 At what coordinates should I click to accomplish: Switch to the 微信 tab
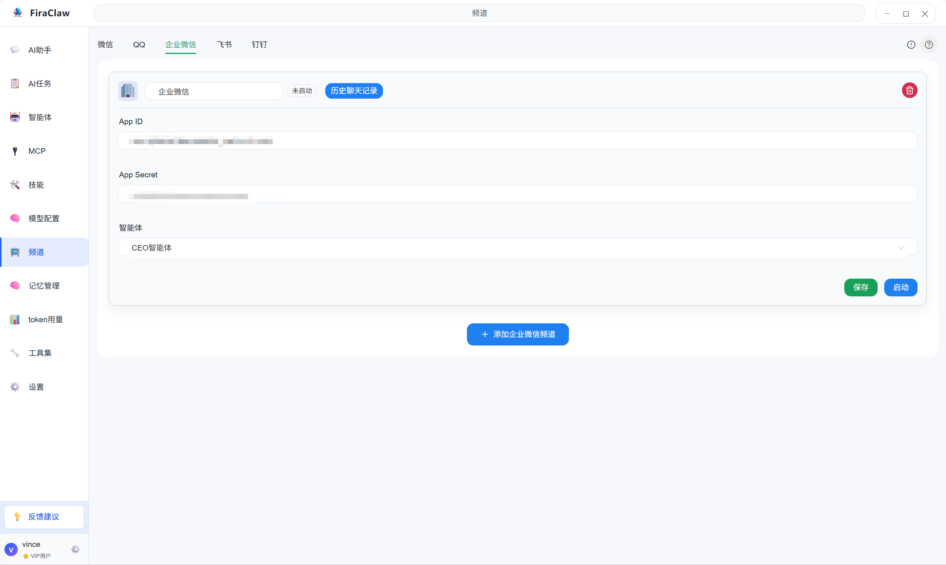pos(105,45)
